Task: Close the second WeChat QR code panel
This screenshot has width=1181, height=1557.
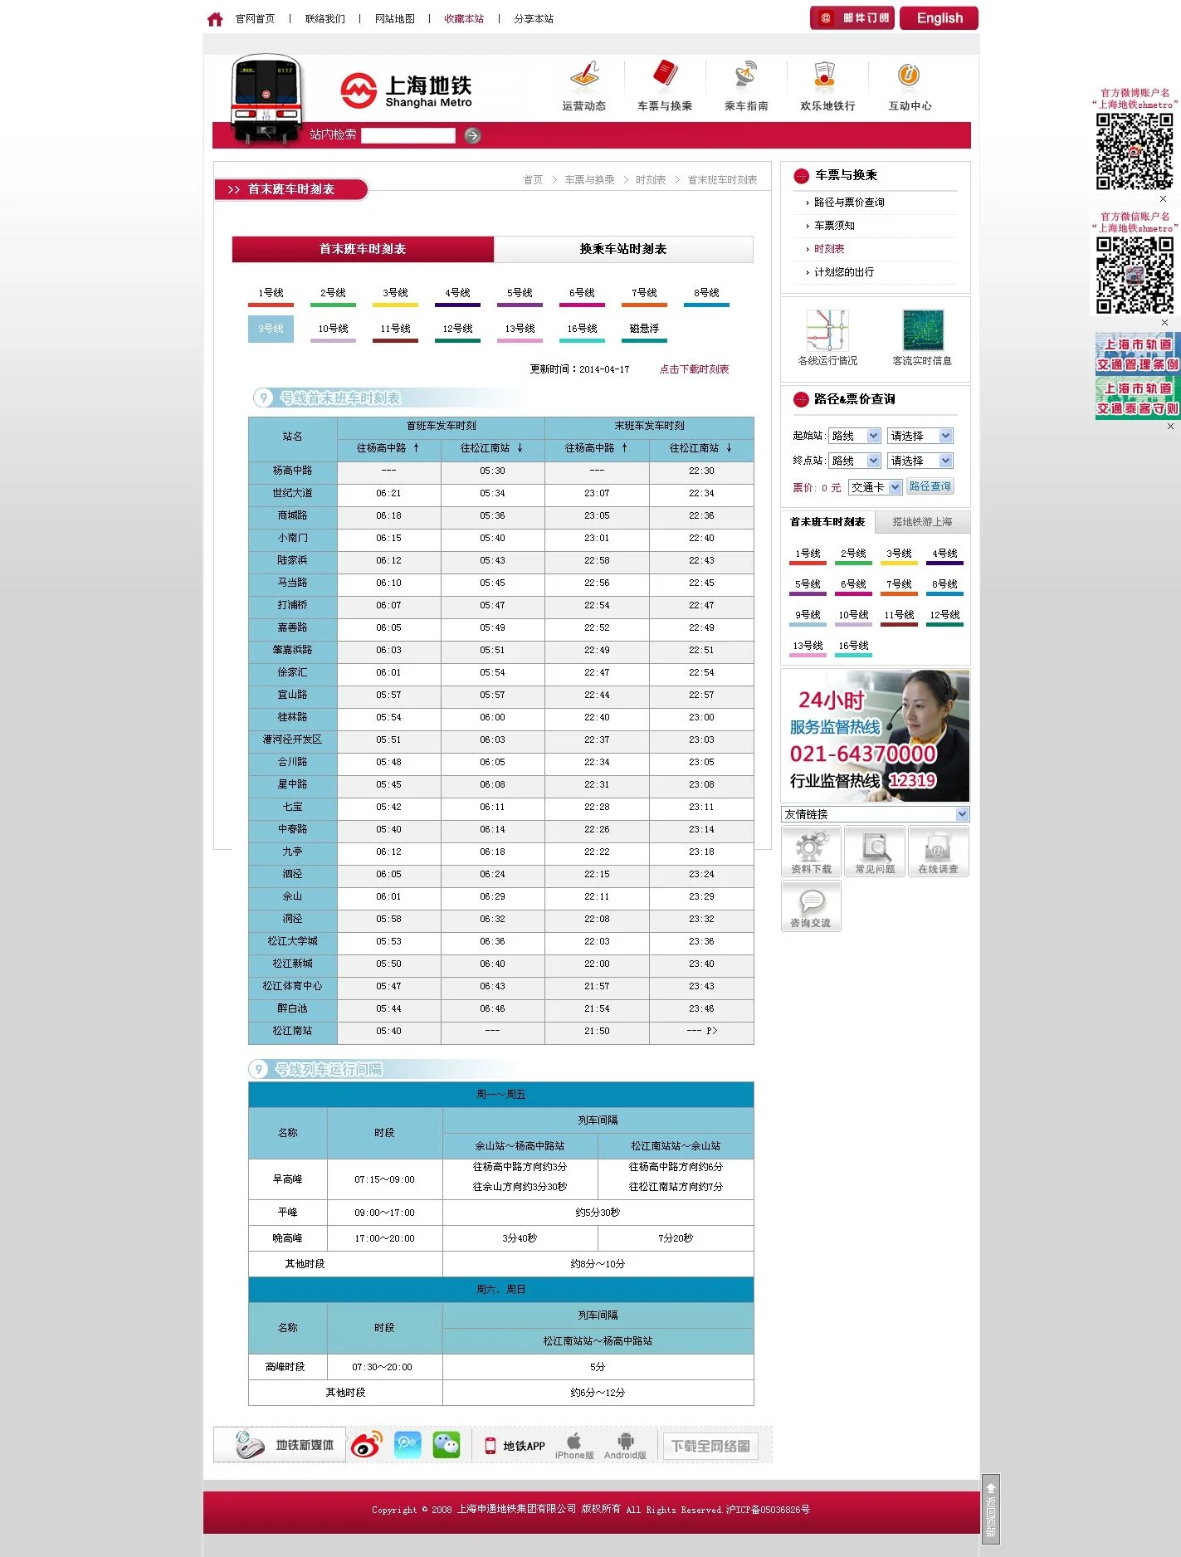Action: [1164, 322]
